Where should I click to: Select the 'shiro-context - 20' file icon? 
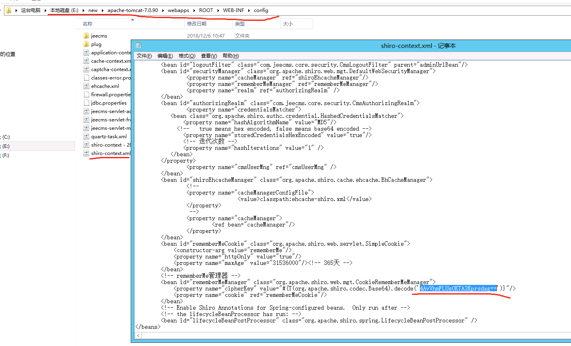click(x=86, y=145)
